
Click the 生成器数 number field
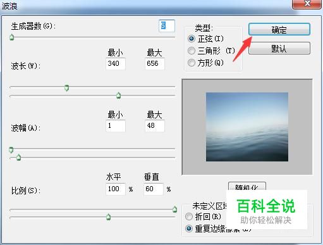click(x=167, y=26)
